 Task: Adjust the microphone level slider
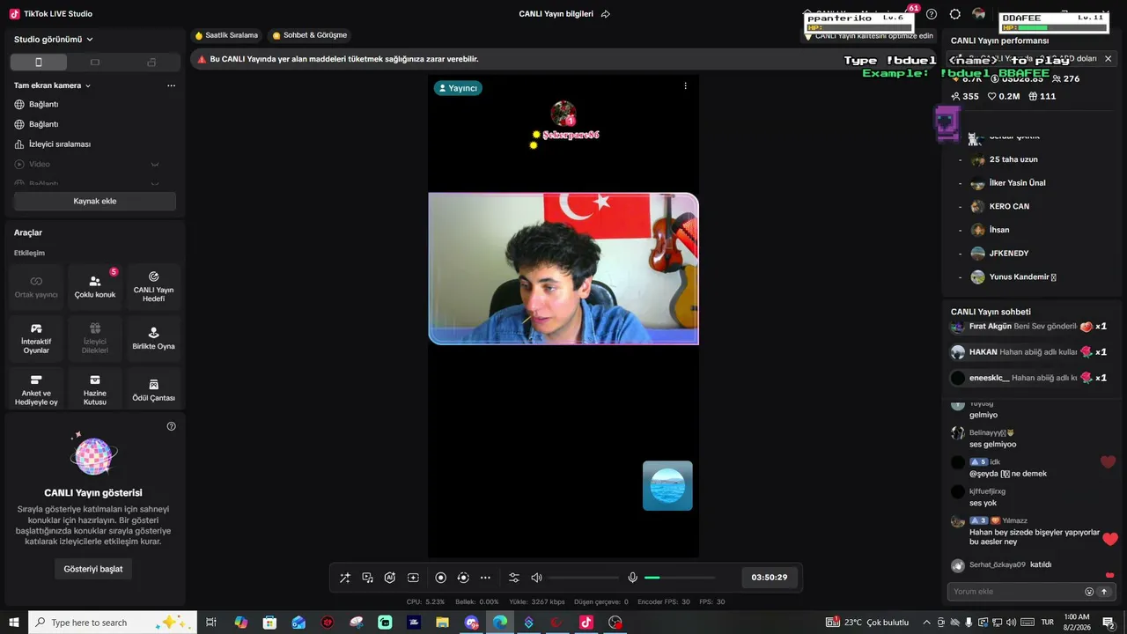679,578
